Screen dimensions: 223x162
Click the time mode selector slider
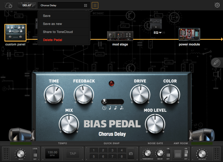coord(113,102)
